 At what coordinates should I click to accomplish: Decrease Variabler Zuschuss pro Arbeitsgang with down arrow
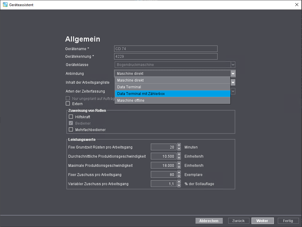pyautogui.click(x=179, y=185)
